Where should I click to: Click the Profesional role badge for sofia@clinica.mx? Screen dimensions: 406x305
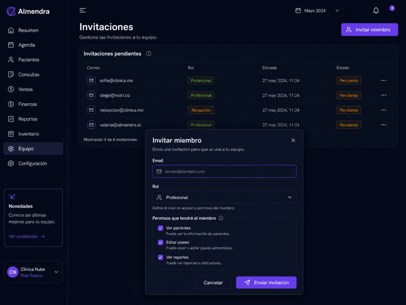[x=201, y=80]
